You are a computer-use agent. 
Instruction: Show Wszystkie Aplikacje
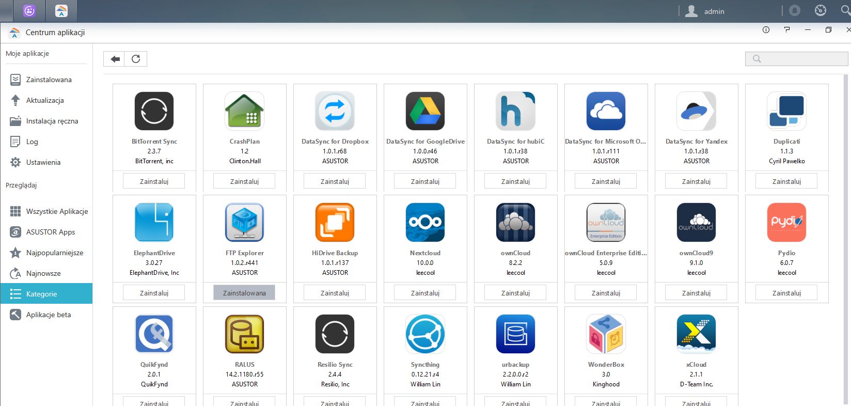tap(46, 211)
